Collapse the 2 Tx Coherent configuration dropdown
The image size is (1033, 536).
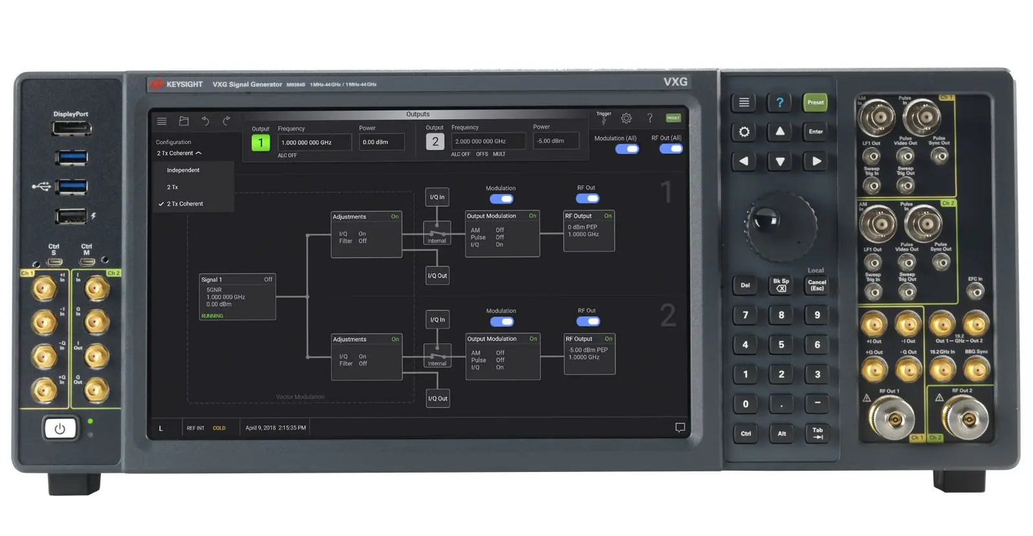[179, 153]
